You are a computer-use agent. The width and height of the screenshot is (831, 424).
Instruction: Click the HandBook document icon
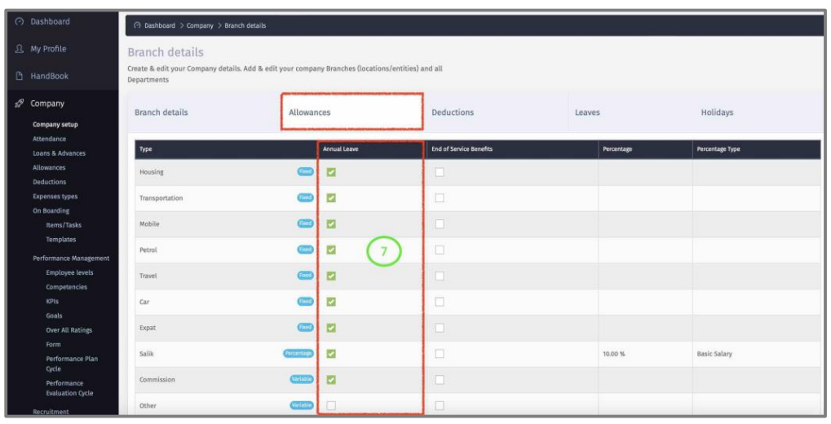(x=18, y=76)
